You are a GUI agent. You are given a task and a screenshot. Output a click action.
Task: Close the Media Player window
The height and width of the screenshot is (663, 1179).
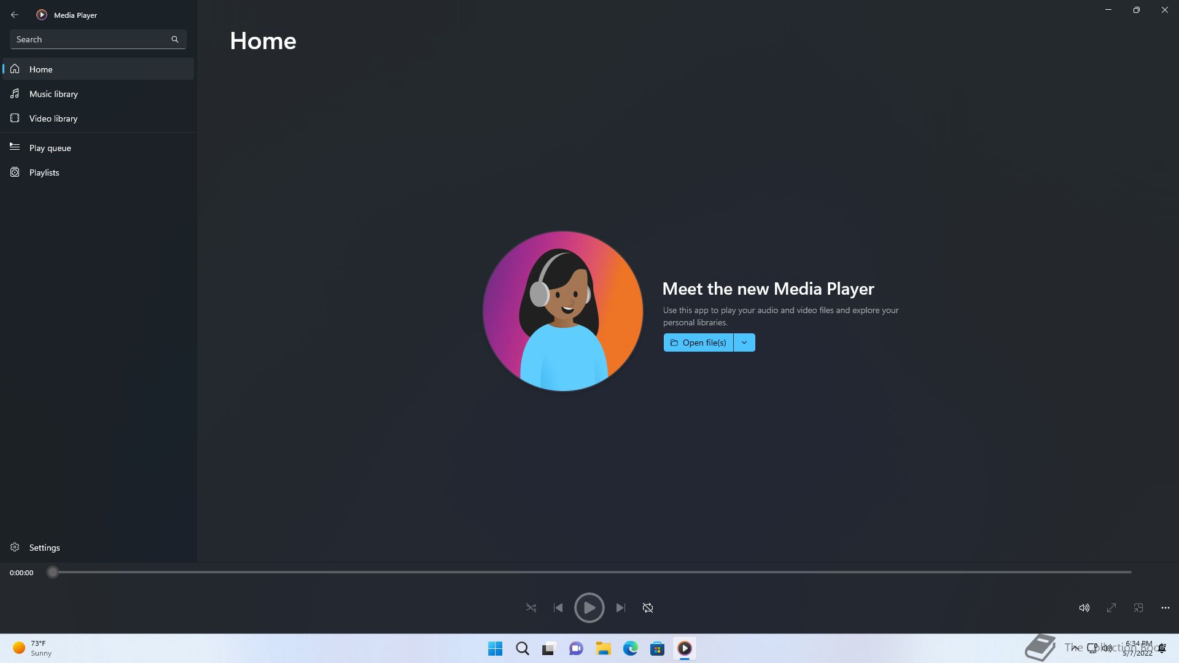point(1164,10)
